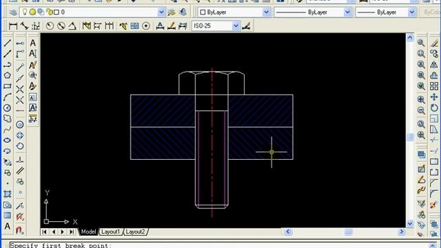441x248 pixels.
Task: Select the Fillet tool
Action: click(434, 194)
